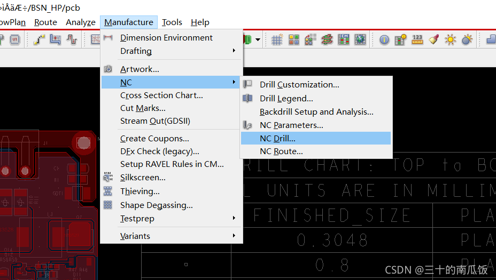
Task: Open the Constraint Manager CM icon
Action: pos(344,39)
